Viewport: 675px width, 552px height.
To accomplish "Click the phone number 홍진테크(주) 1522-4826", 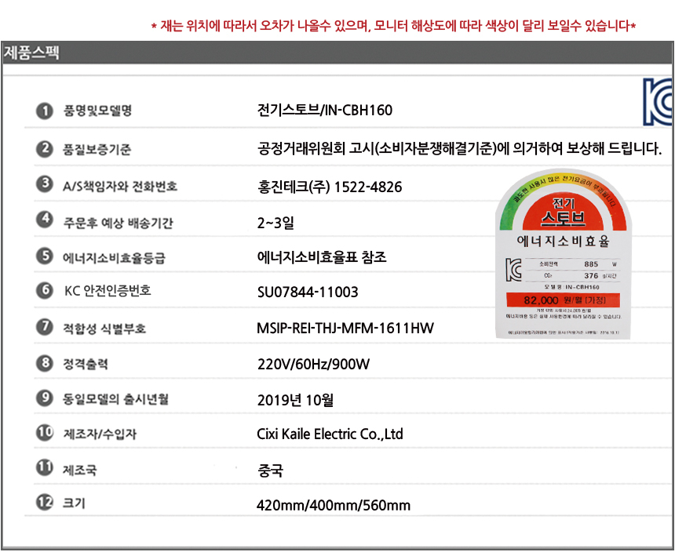I will 330,187.
